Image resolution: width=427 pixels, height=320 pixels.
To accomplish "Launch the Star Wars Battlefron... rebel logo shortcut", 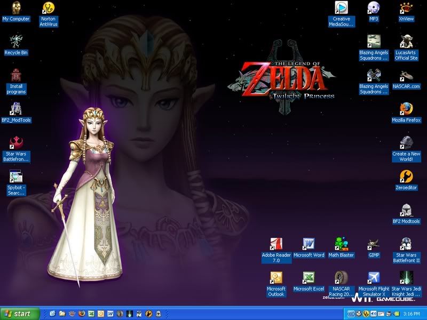I will (x=16, y=149).
